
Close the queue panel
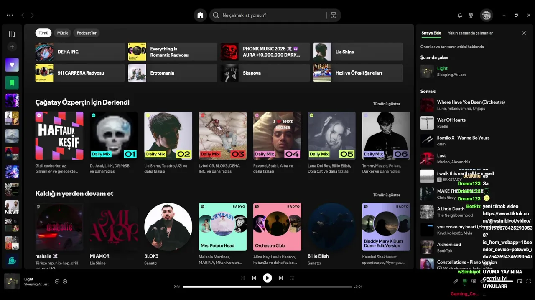click(x=524, y=33)
